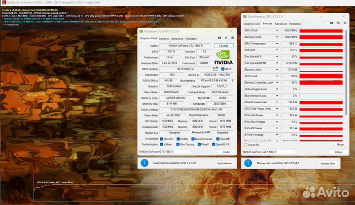Enable the Log to file checkbox
The width and height of the screenshot is (355, 205).
(x=246, y=145)
